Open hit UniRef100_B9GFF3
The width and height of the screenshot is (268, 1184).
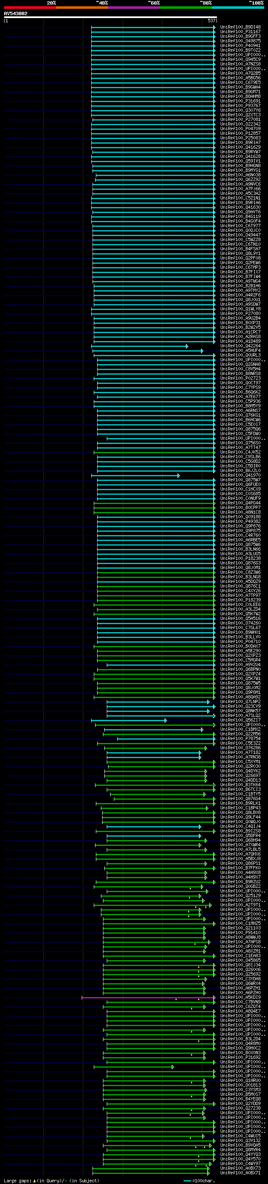tap(240, 36)
